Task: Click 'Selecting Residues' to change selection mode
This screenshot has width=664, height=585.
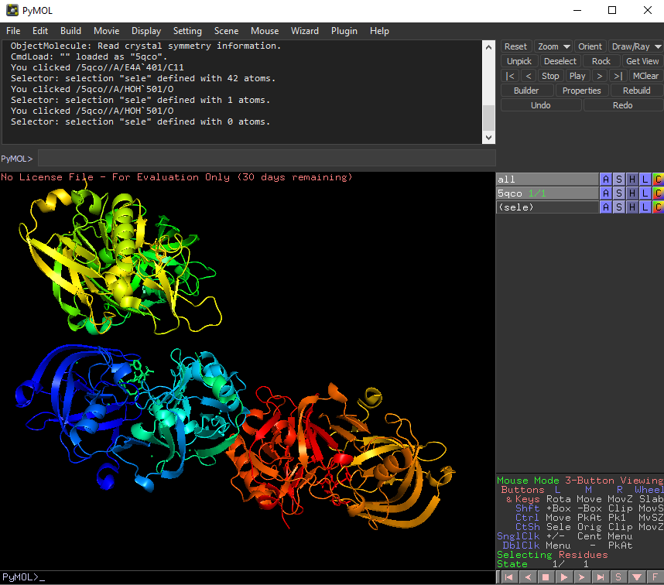Action: (x=553, y=555)
